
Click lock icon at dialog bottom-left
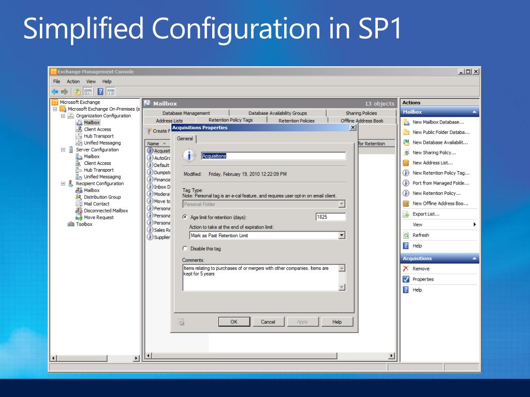click(x=181, y=322)
